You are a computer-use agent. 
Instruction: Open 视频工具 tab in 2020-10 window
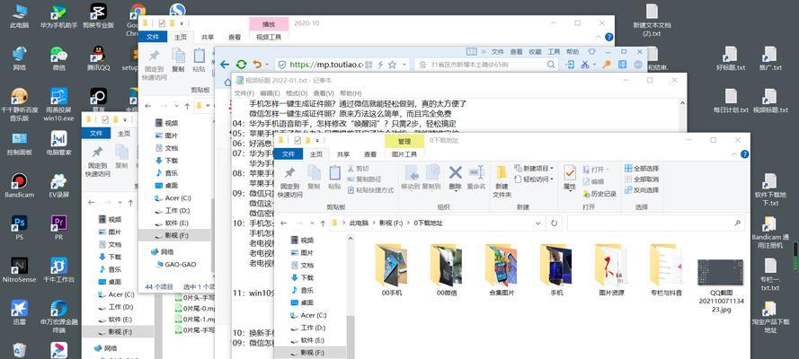(x=269, y=37)
